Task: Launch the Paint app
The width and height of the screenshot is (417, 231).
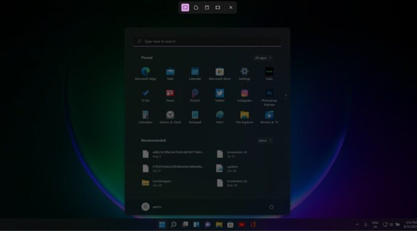Action: (220, 117)
